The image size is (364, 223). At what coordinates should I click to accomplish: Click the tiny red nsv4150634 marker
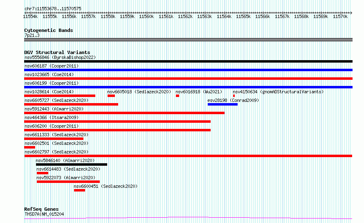tap(234, 96)
